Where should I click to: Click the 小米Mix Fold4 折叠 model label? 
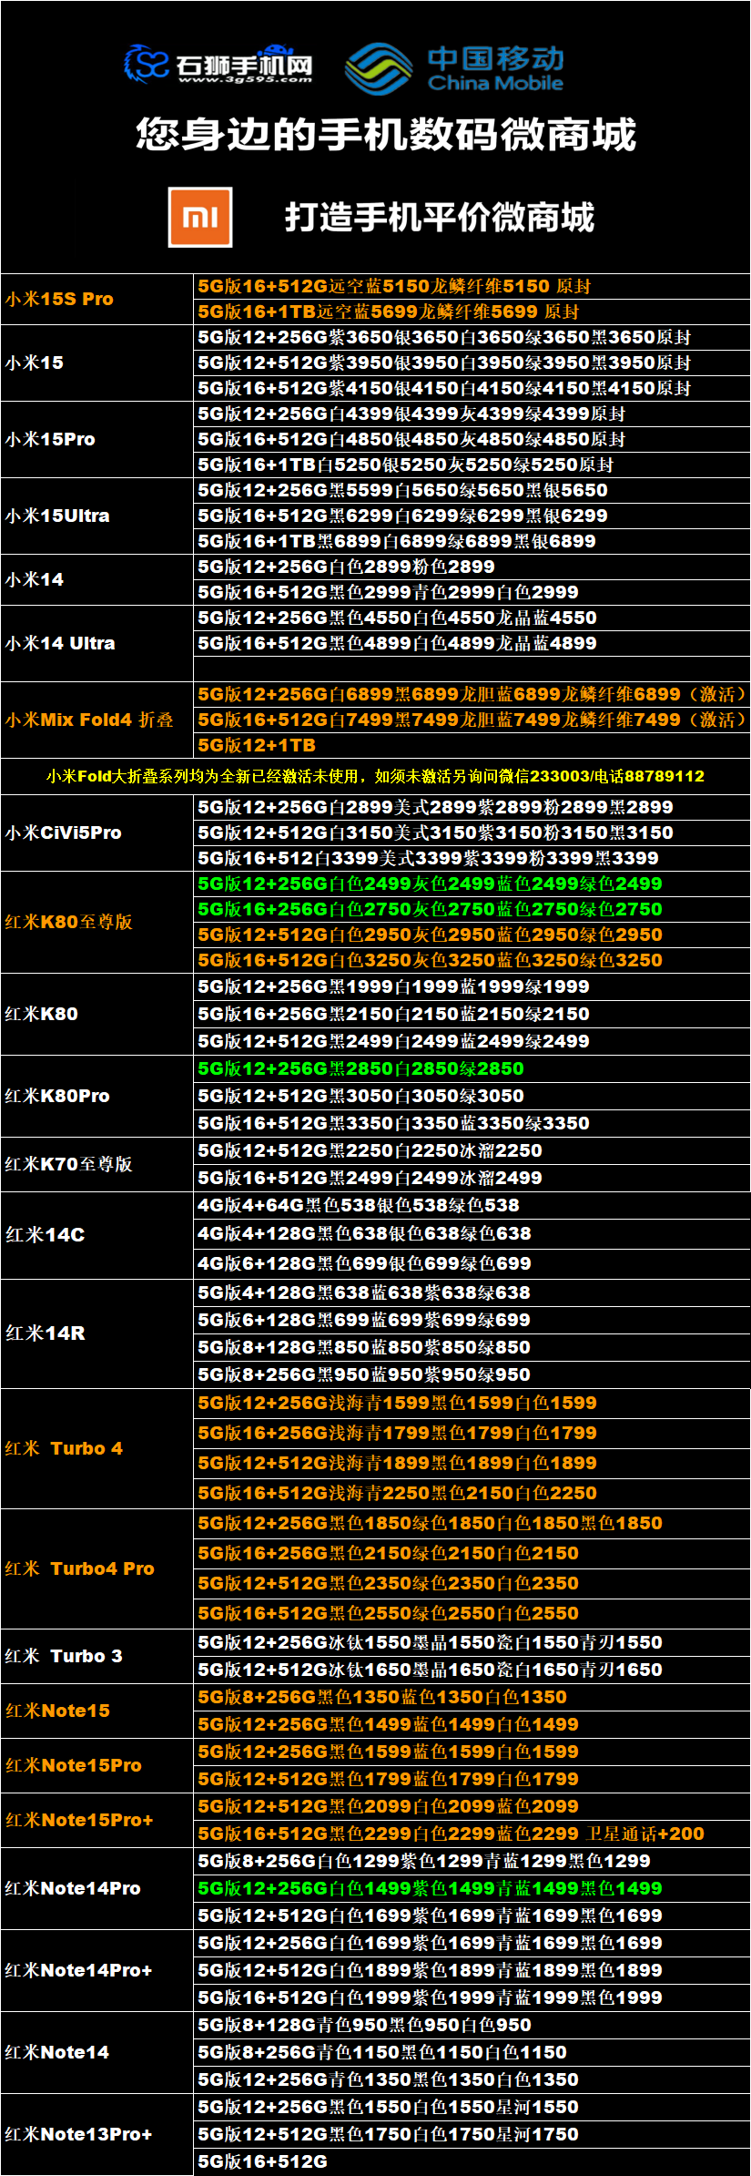tap(89, 720)
